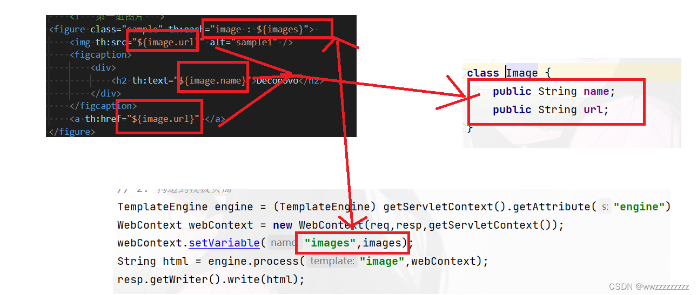Viewport: 697px width, 295px height.
Task: Click the img tag name
Action: 82,42
